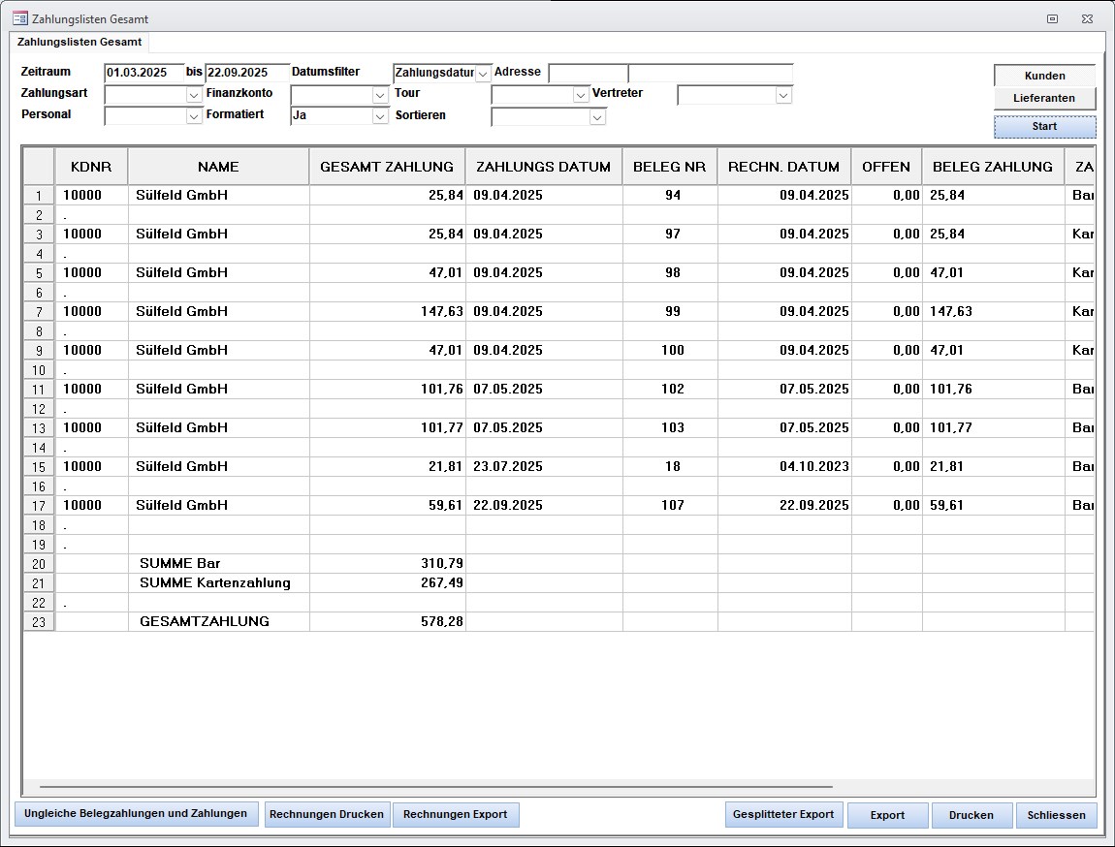Image resolution: width=1115 pixels, height=847 pixels.
Task: Click the Zahlungslisten Gesamt window icon
Action: click(x=19, y=18)
